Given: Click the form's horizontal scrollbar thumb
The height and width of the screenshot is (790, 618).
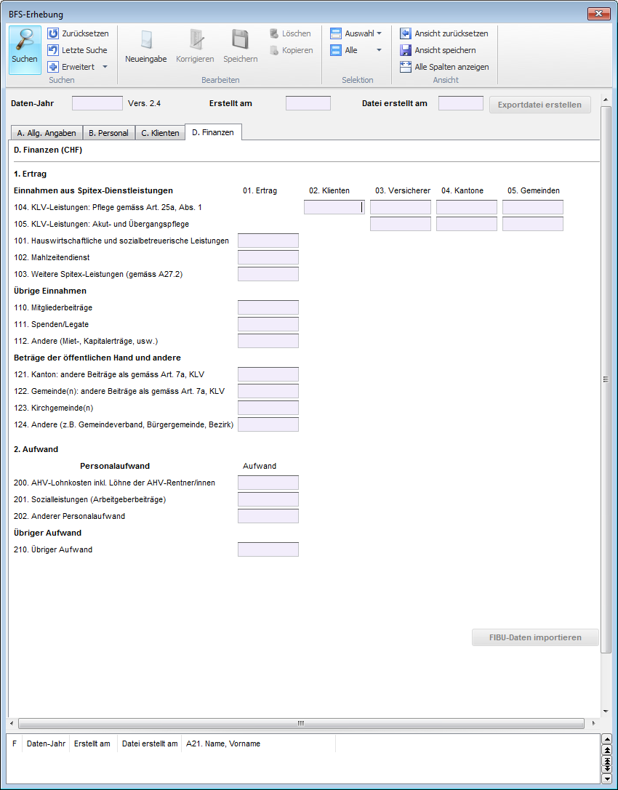Looking at the screenshot, I should click(x=301, y=723).
